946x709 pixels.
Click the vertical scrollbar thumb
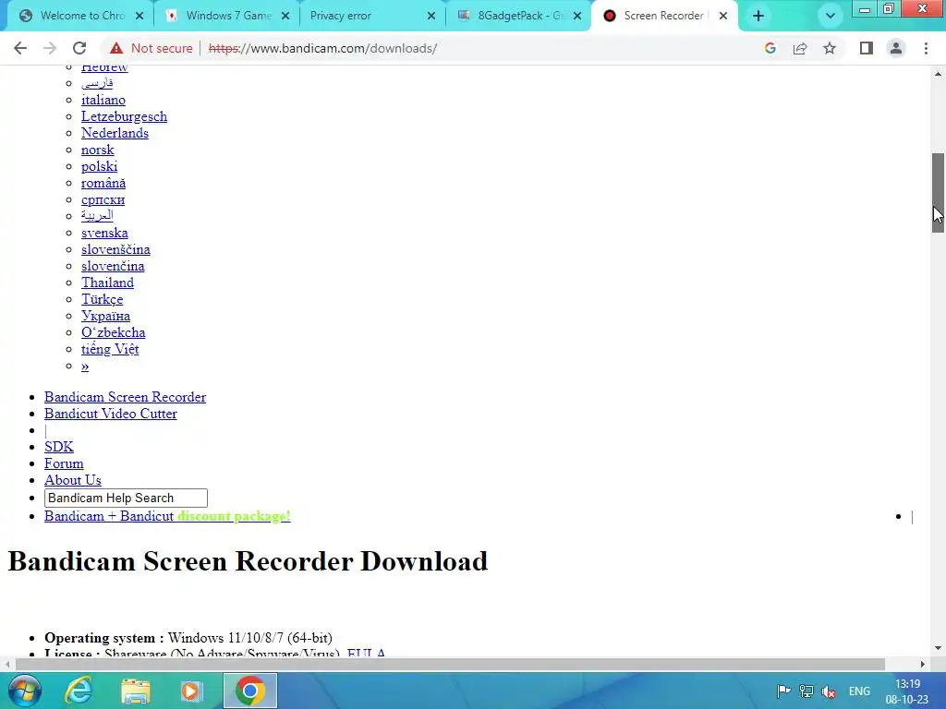[x=938, y=192]
